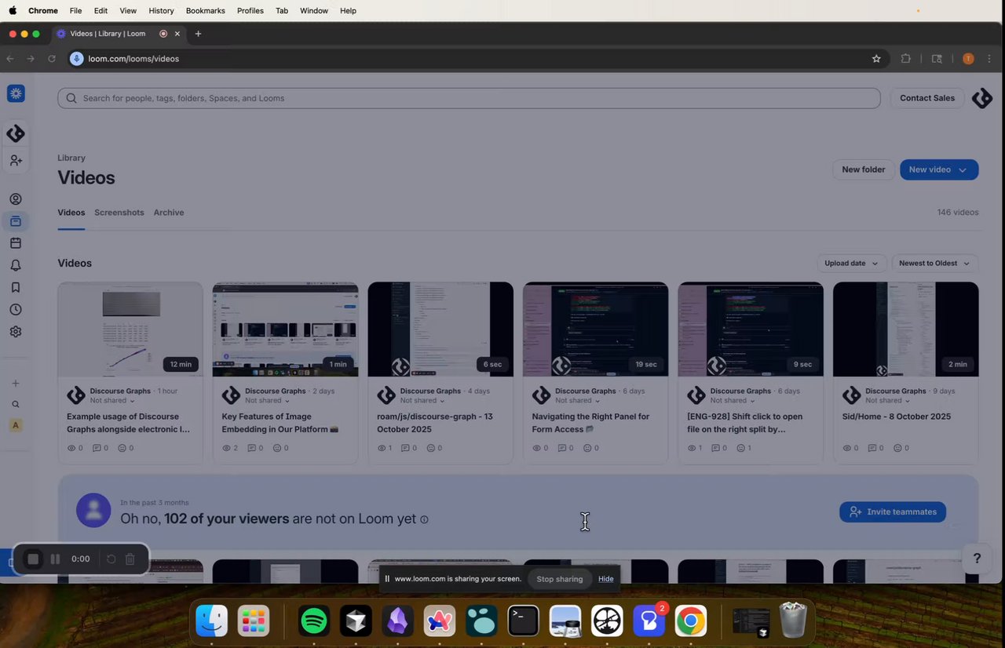Click the New folder button
Image resolution: width=1005 pixels, height=648 pixels.
(x=864, y=169)
